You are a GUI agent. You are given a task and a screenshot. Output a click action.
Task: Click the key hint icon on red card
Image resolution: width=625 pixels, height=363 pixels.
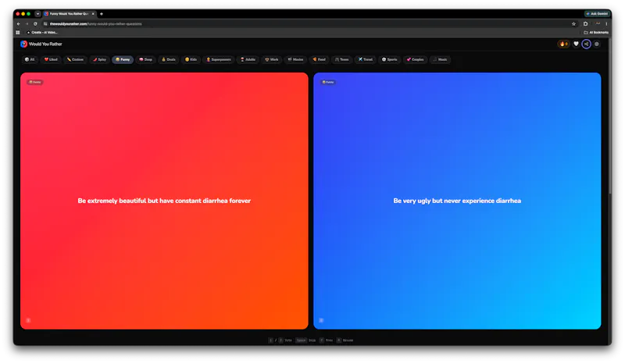pyautogui.click(x=28, y=320)
